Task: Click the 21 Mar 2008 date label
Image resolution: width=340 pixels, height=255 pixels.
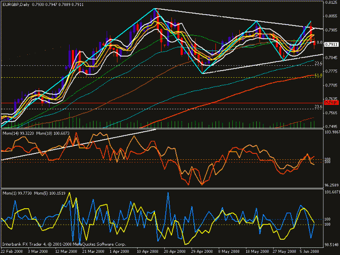Action: pyautogui.click(x=93, y=251)
